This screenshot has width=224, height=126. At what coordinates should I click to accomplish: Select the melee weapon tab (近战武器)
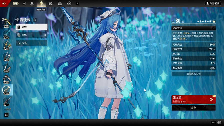(41, 4)
